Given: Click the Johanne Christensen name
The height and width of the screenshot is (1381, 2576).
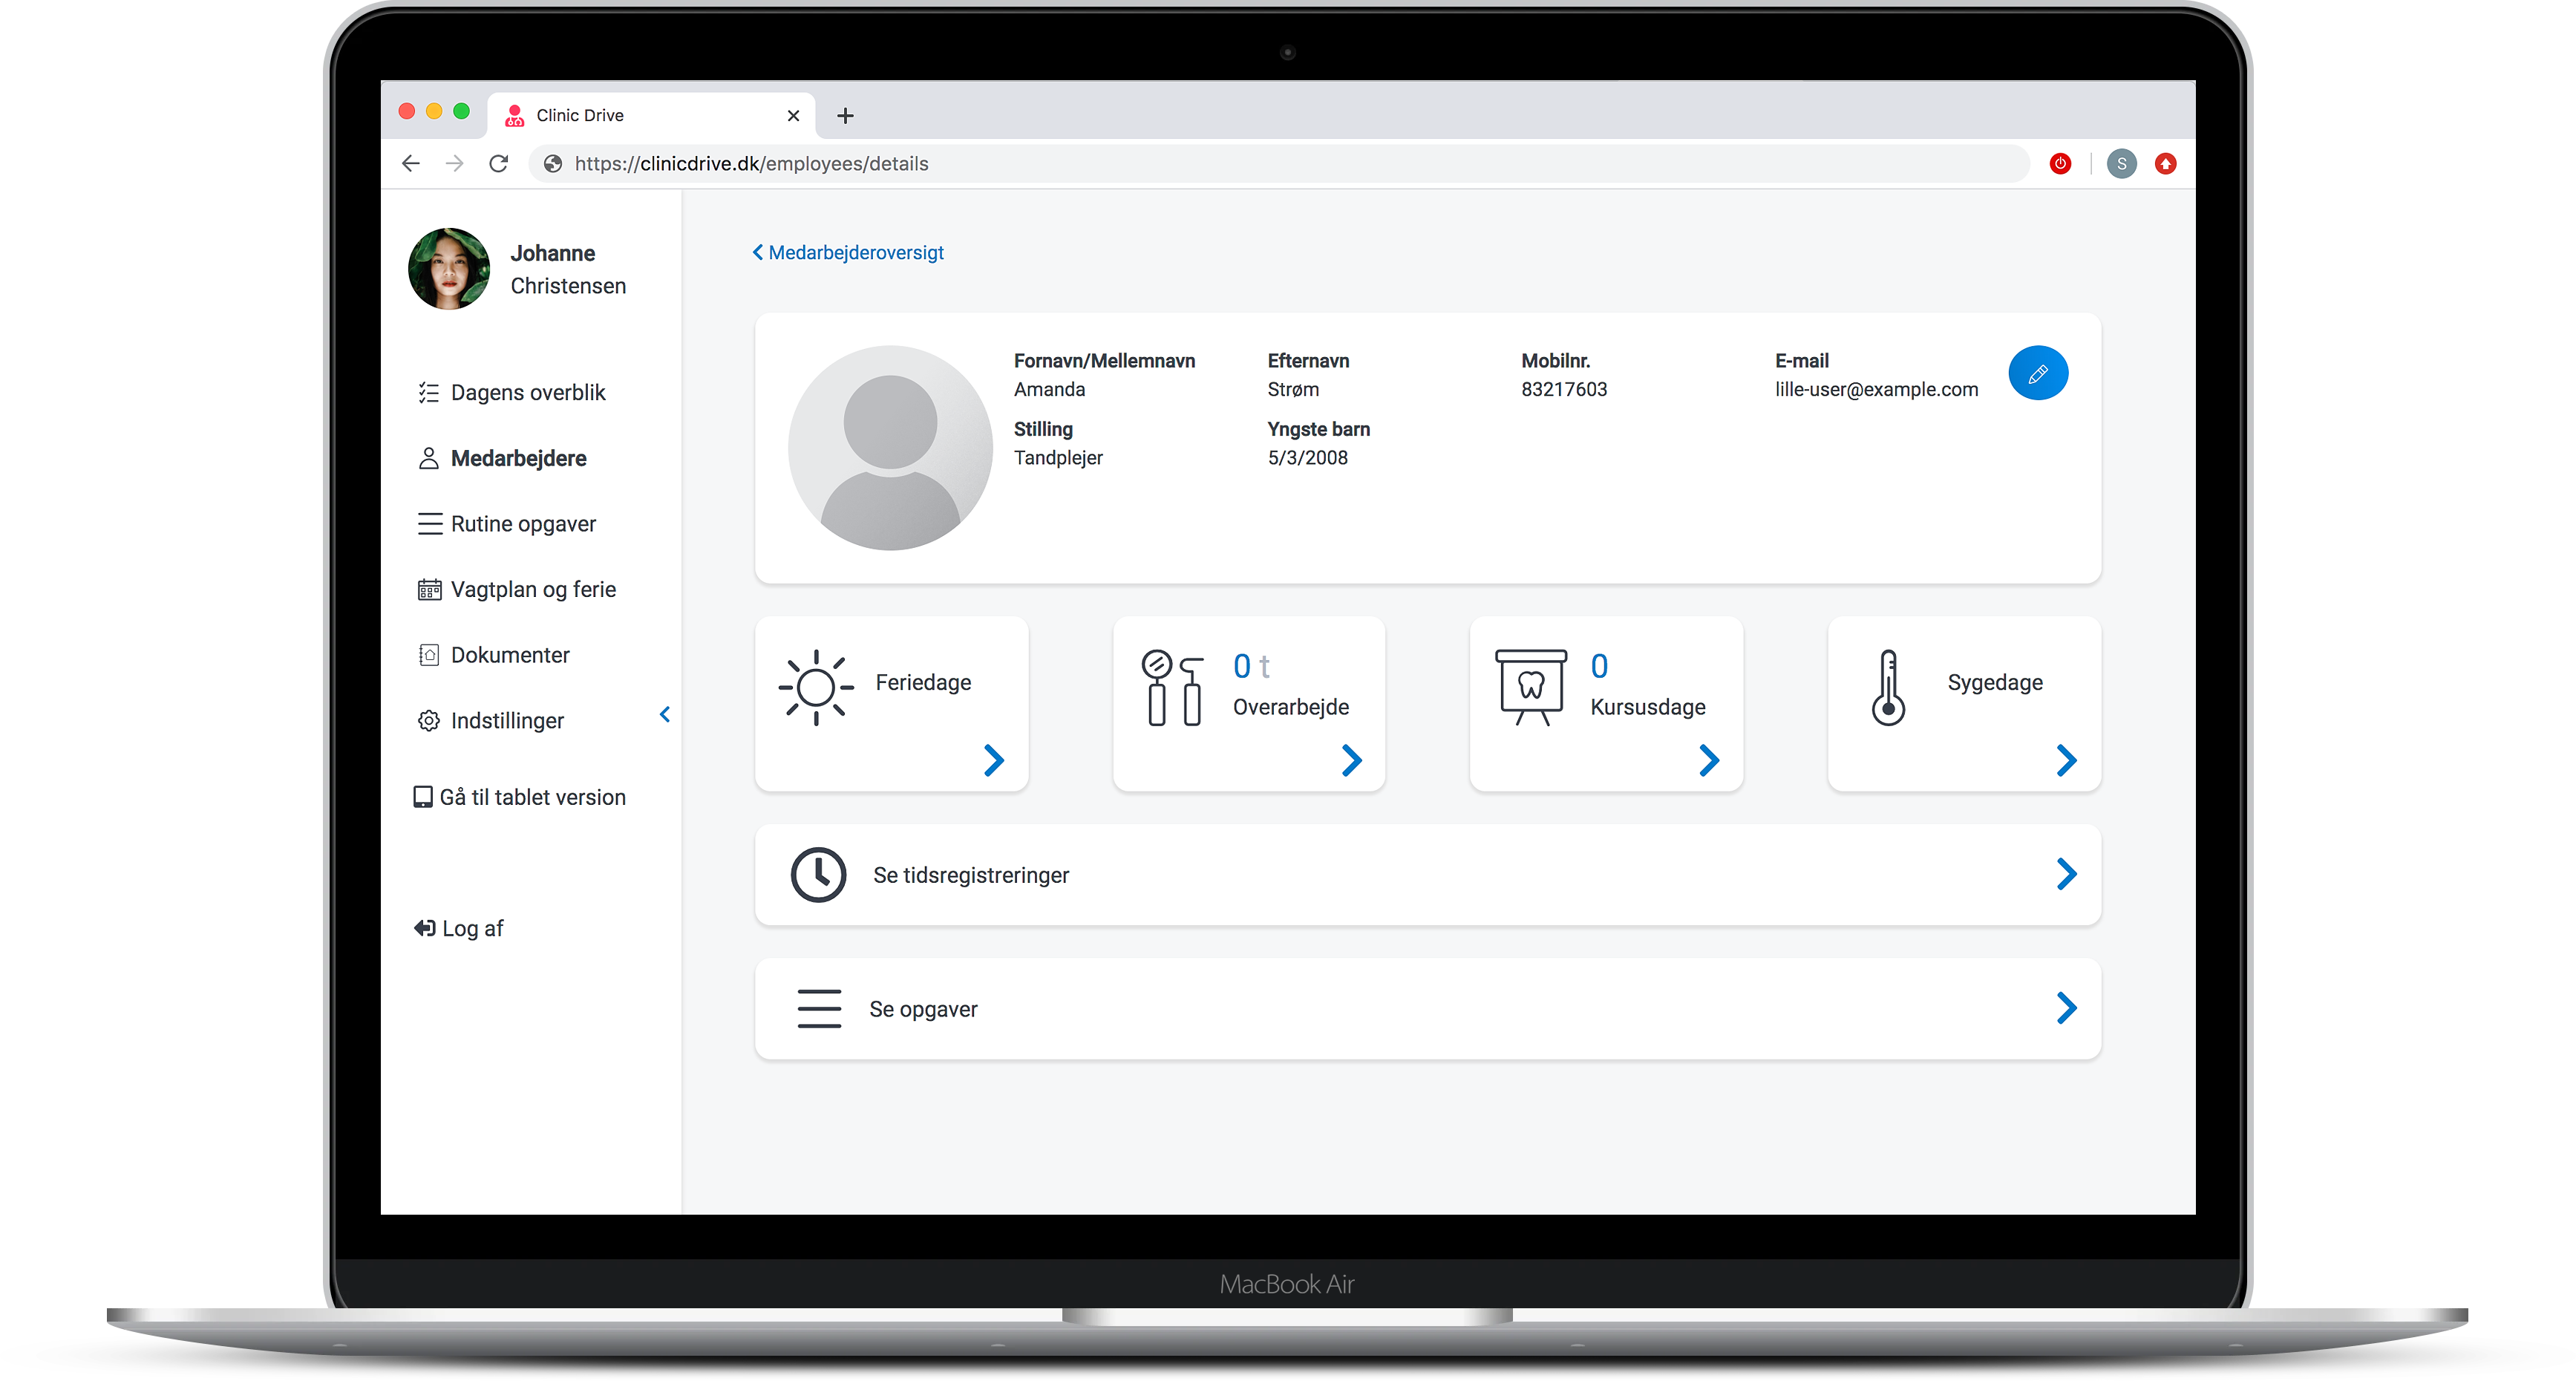Looking at the screenshot, I should pyautogui.click(x=568, y=269).
